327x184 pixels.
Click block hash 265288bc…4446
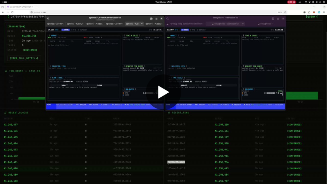pos(122,125)
